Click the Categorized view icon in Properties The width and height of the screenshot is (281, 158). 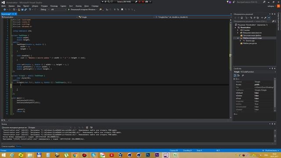[235, 75]
